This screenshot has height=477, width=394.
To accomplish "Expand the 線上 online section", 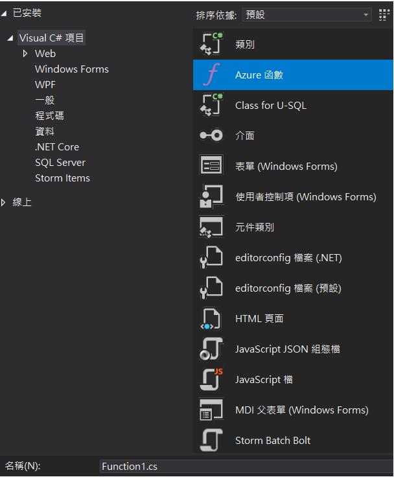I will (x=3, y=202).
